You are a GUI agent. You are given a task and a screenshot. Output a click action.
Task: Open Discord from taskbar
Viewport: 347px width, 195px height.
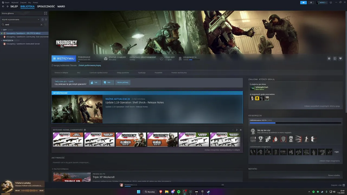point(173,192)
